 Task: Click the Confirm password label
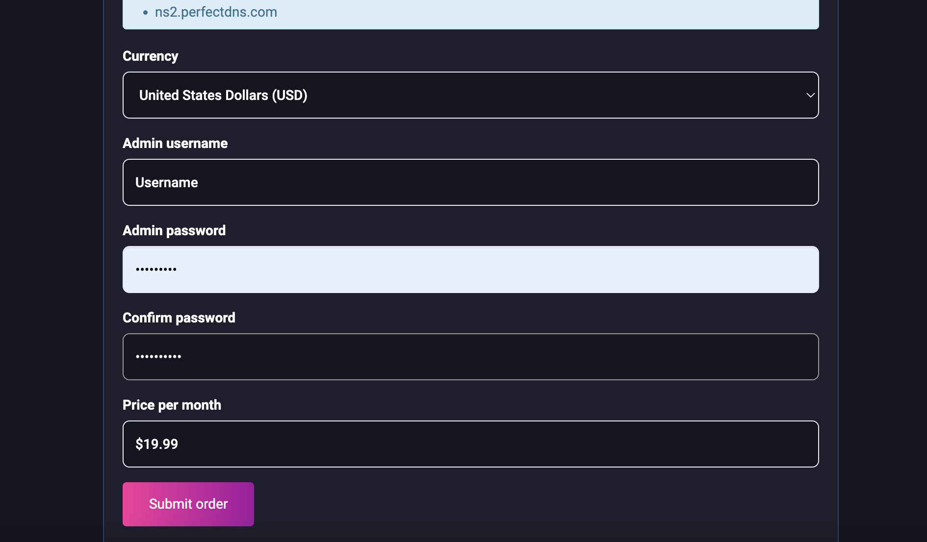coord(179,318)
